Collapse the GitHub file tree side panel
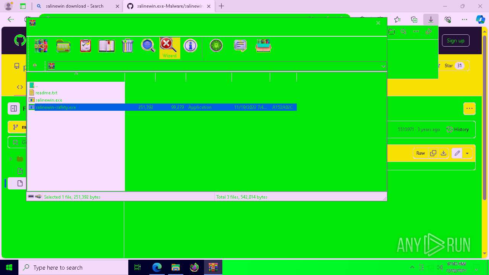This screenshot has width=489, height=275. (x=14, y=108)
